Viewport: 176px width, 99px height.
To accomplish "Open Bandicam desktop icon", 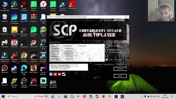I will tap(5, 69).
